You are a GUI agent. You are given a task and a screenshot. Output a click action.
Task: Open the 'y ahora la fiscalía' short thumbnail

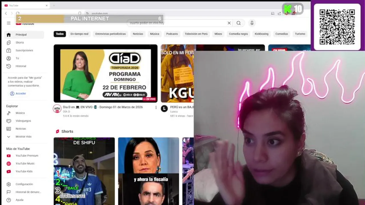149,171
